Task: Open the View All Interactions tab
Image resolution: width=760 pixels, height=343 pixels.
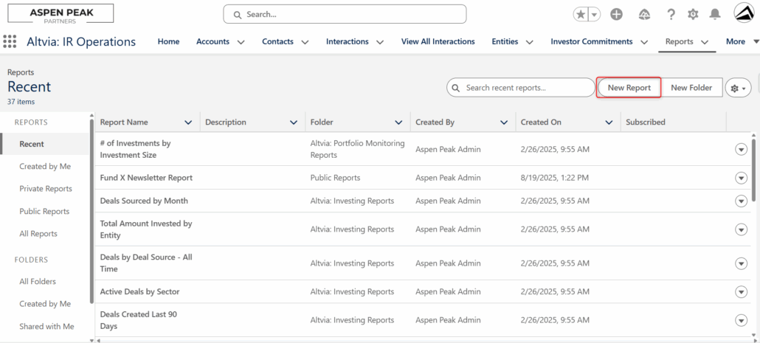Action: tap(438, 41)
